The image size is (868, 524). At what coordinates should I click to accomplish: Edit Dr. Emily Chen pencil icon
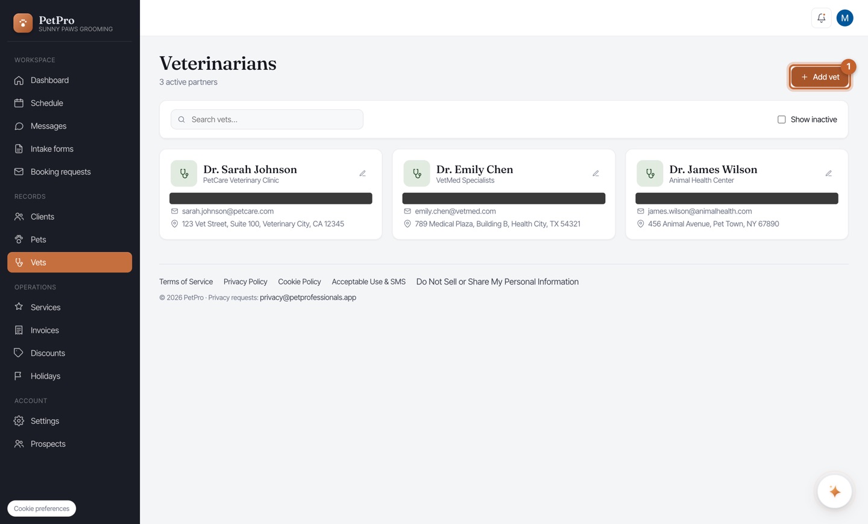(596, 174)
